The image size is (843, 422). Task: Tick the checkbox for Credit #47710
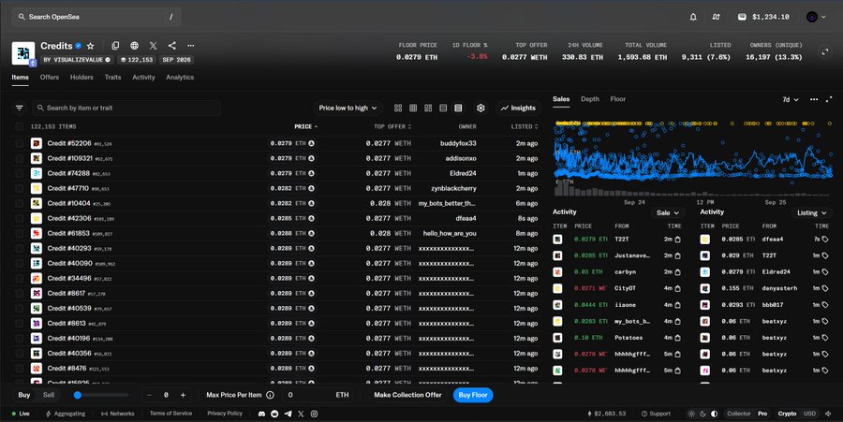(x=20, y=188)
